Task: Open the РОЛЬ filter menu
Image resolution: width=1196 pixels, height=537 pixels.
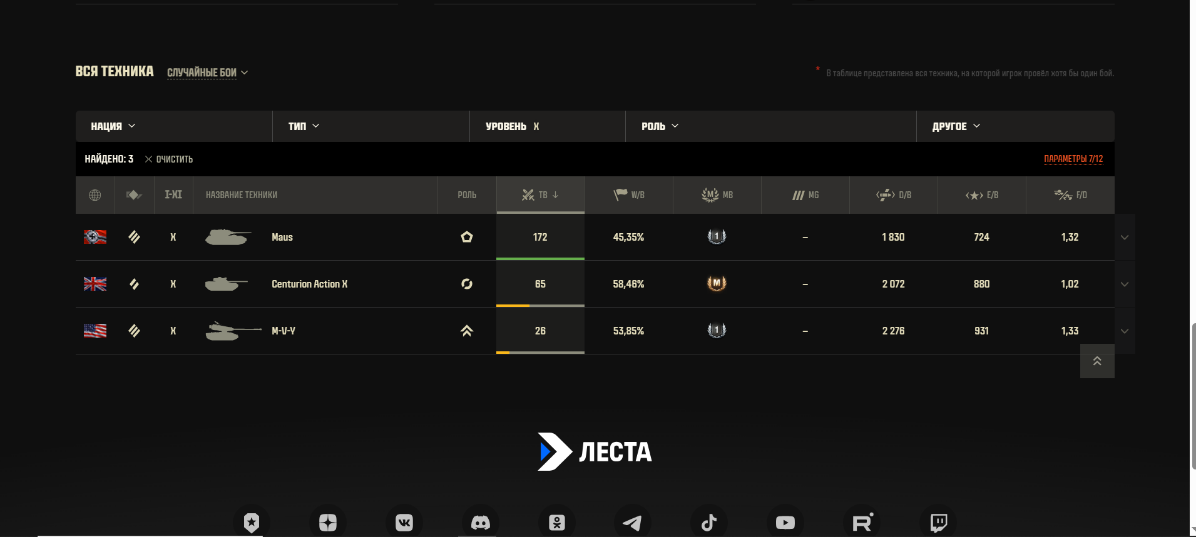Action: coord(660,126)
